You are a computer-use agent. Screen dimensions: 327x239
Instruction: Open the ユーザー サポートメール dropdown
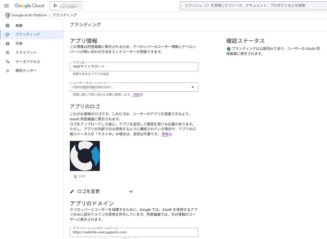point(134,87)
